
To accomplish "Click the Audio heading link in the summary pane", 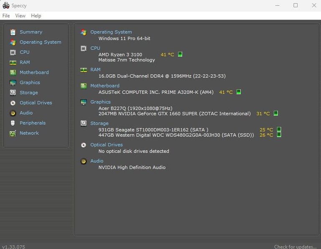I will click(97, 161).
